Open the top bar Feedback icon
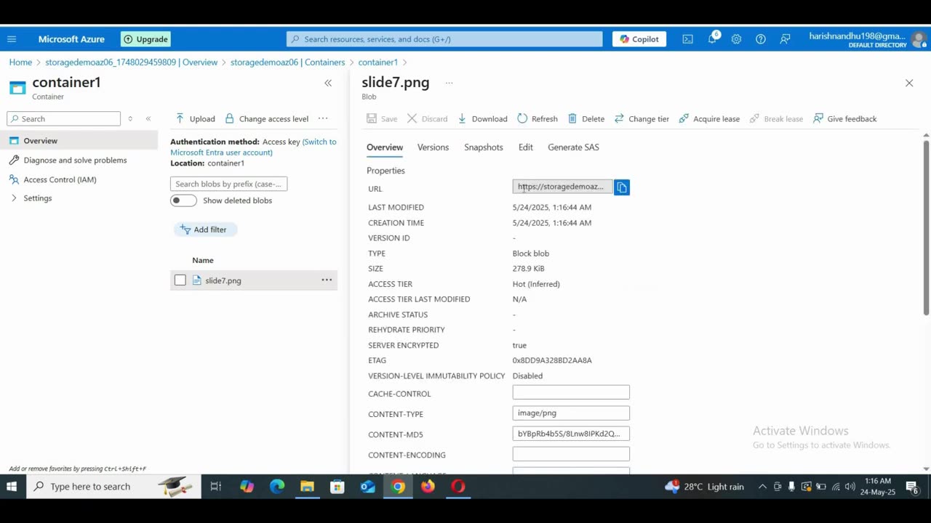The width and height of the screenshot is (931, 523). click(x=785, y=39)
